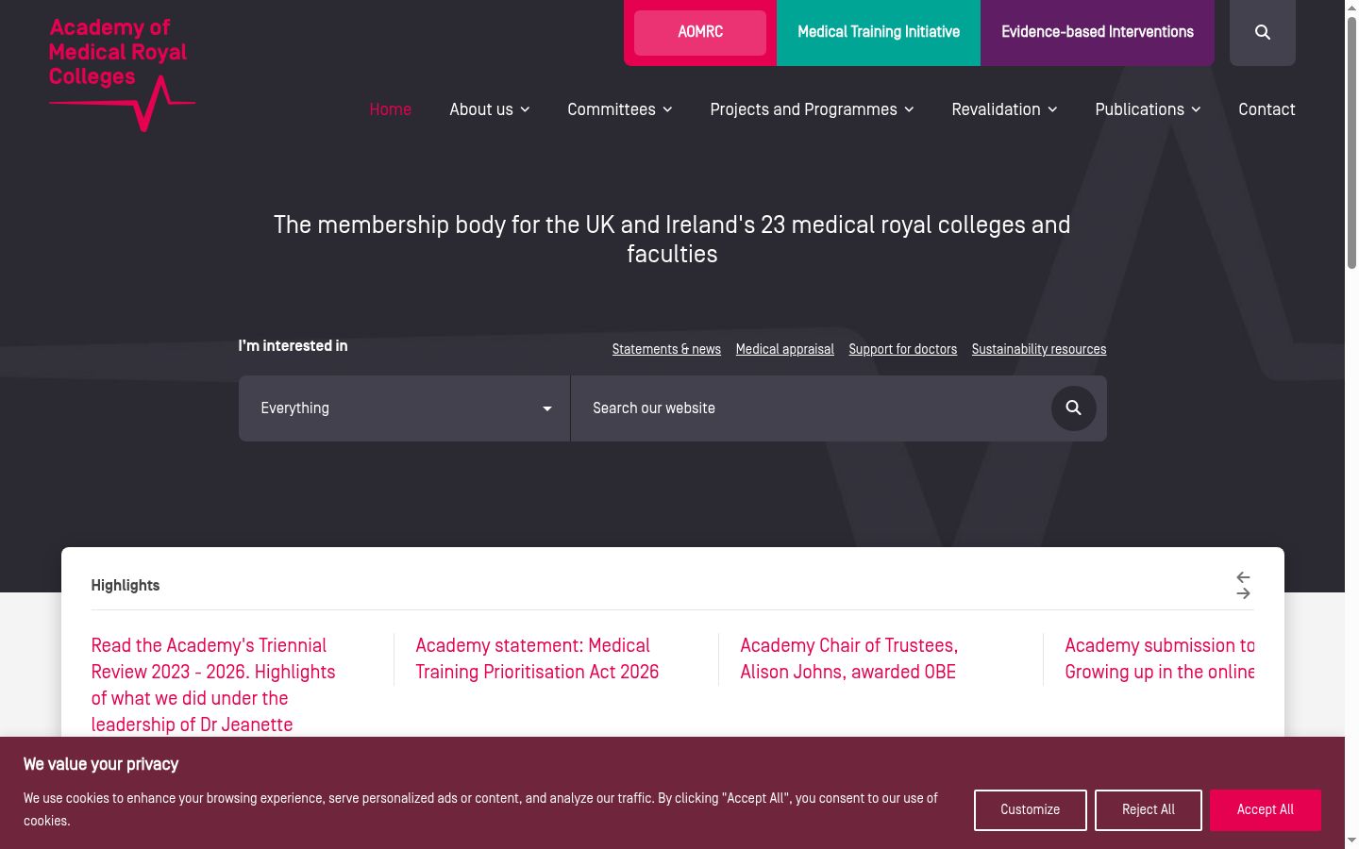Image resolution: width=1359 pixels, height=849 pixels.
Task: Click Reject All cookies button
Action: [x=1148, y=810]
